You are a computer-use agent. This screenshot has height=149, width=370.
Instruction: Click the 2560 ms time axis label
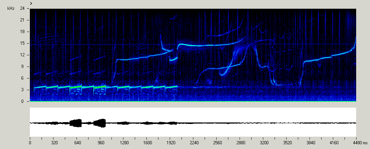pos(217,143)
